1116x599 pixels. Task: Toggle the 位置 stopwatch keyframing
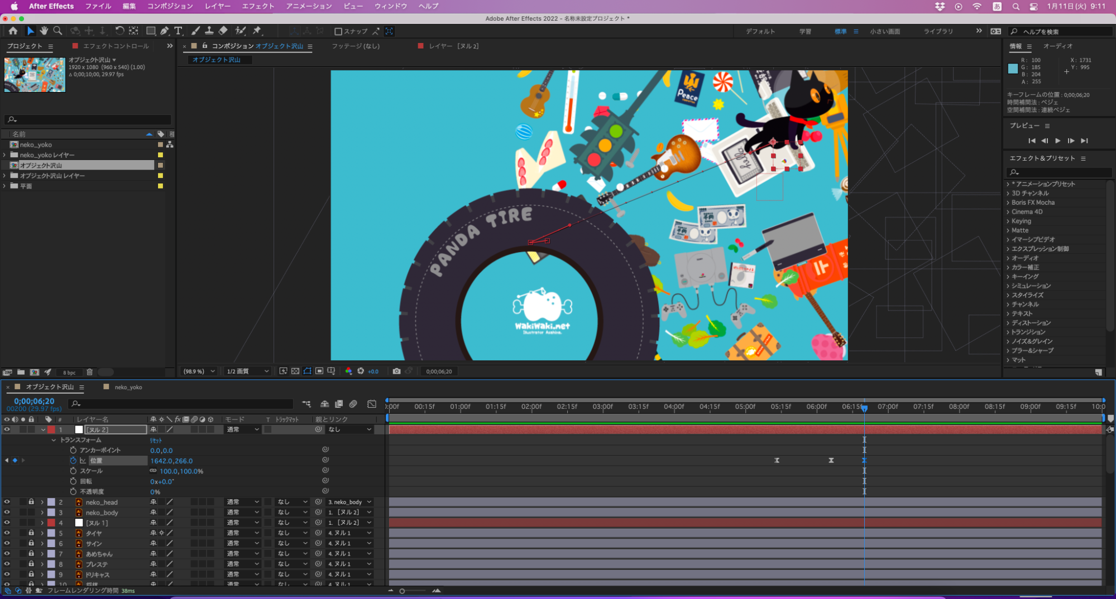(x=73, y=461)
